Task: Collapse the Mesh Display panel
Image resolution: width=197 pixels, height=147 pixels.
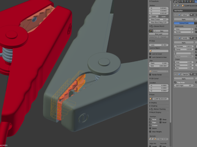Action: [150, 112]
